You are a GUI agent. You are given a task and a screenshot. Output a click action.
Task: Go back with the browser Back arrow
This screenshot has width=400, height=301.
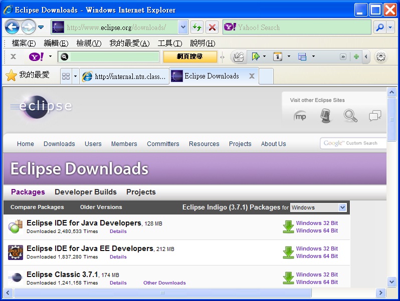pos(12,27)
